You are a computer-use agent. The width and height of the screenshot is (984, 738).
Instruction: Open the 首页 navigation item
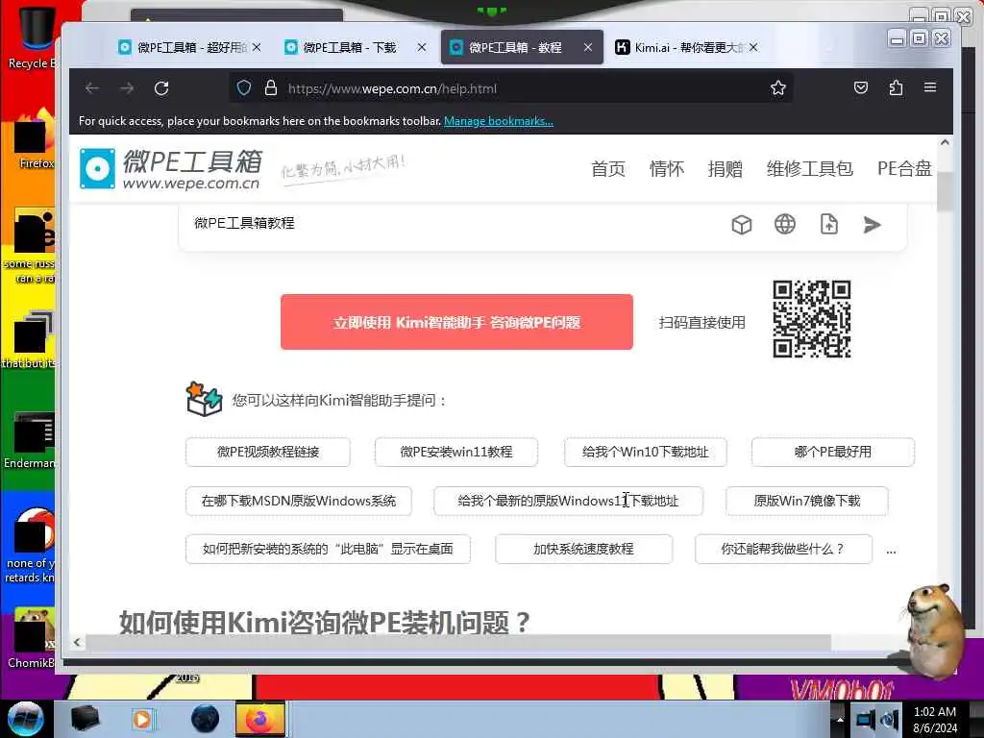(608, 169)
